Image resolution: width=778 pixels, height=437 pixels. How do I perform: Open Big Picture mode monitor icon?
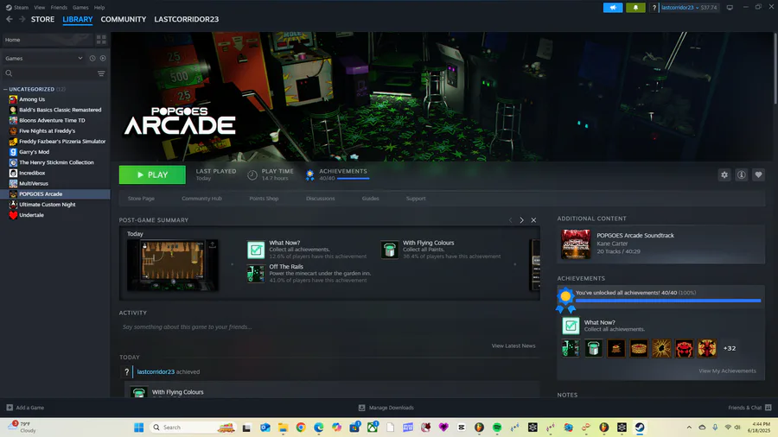(730, 8)
